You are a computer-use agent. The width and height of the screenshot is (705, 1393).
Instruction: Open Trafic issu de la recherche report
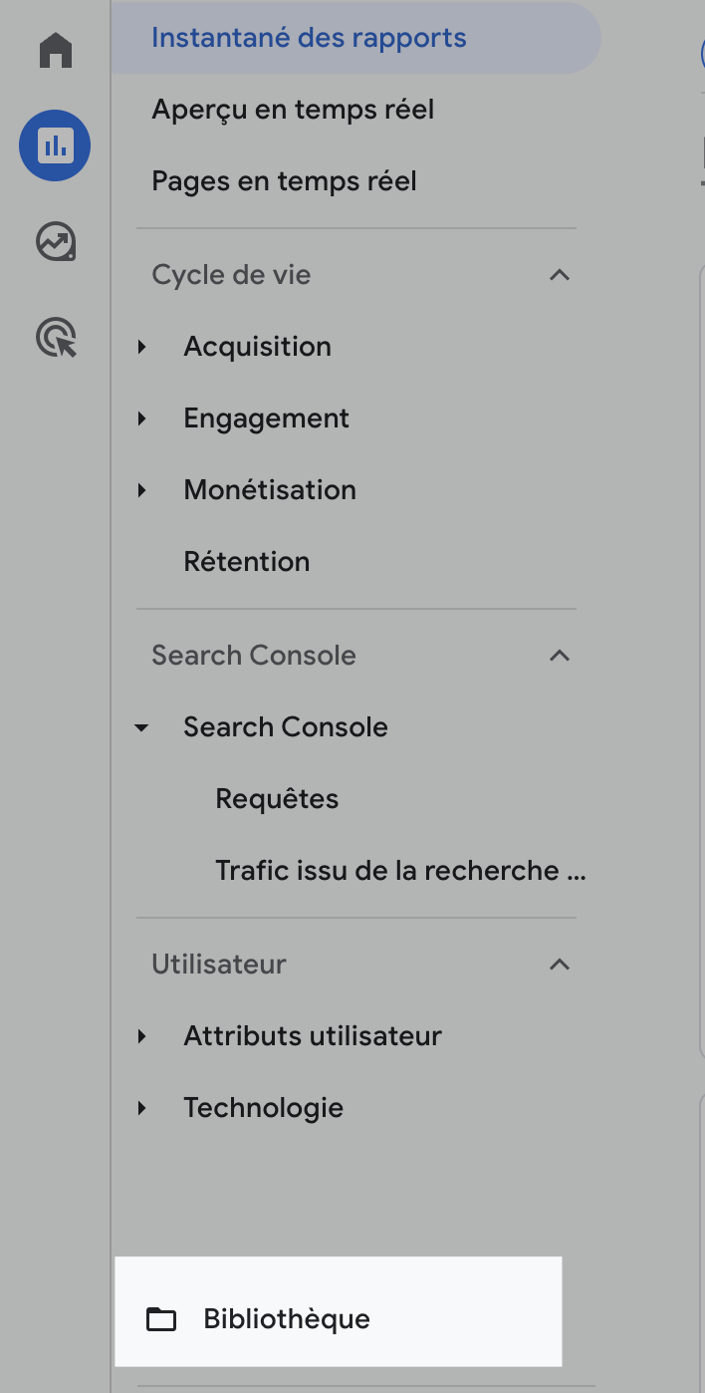point(400,871)
